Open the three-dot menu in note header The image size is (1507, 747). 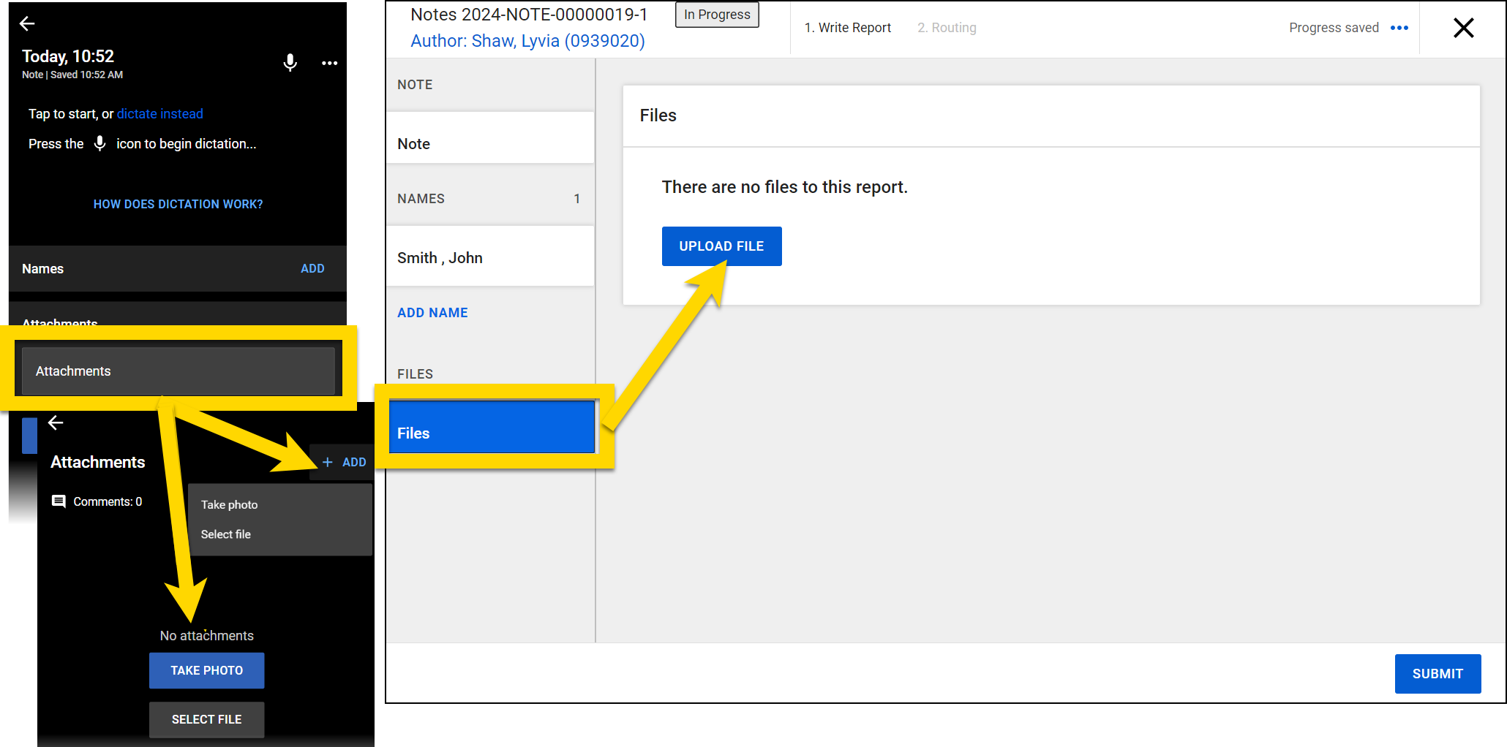pos(329,63)
